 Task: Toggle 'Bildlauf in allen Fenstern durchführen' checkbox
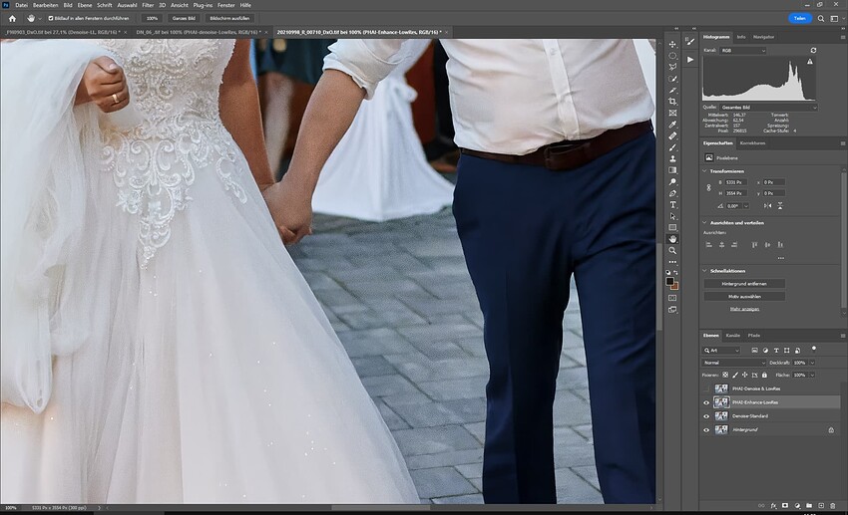coord(51,18)
